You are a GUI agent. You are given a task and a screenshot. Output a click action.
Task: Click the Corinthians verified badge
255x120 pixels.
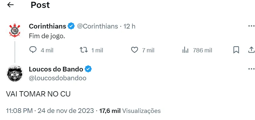pos(71,26)
